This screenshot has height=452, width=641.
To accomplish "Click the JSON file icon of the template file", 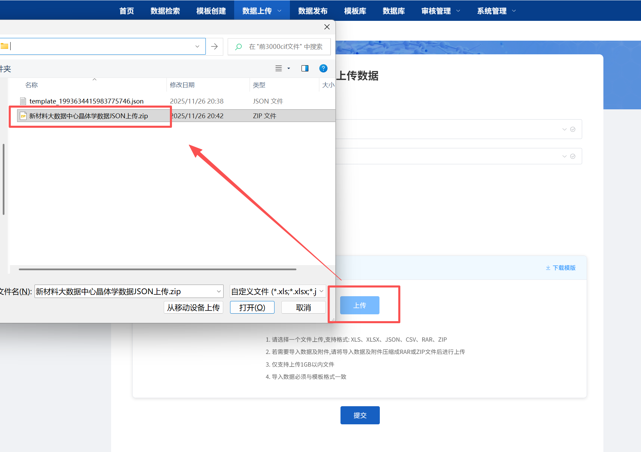I will pyautogui.click(x=23, y=101).
